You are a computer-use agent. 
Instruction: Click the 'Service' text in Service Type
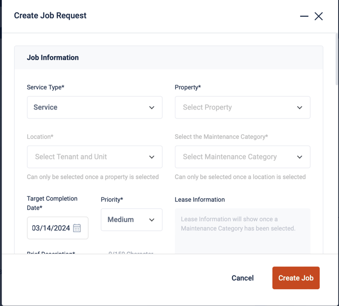(x=45, y=107)
